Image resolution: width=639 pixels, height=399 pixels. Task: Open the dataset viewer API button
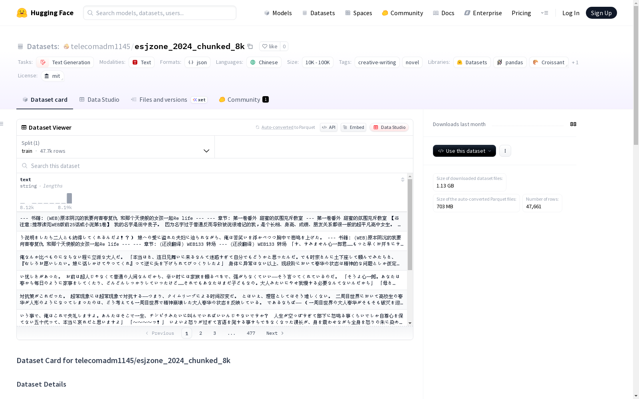(x=329, y=127)
